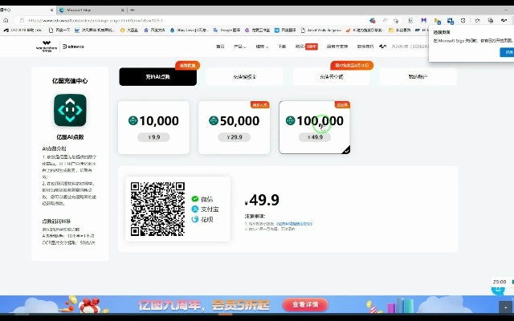
Task: Click the 亿图AI点数 label under icon
Action: coord(70,137)
